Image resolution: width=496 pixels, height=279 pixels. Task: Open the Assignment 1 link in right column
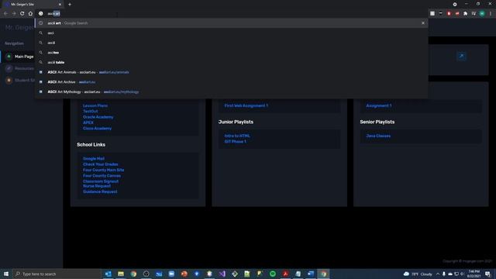pos(379,105)
